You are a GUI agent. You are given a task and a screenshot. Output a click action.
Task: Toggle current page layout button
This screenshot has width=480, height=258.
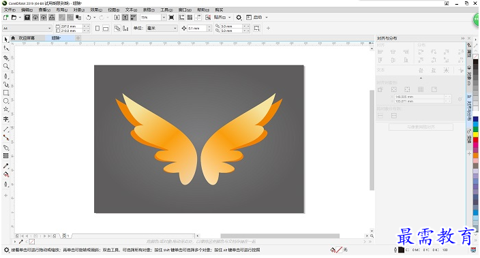pos(125,29)
